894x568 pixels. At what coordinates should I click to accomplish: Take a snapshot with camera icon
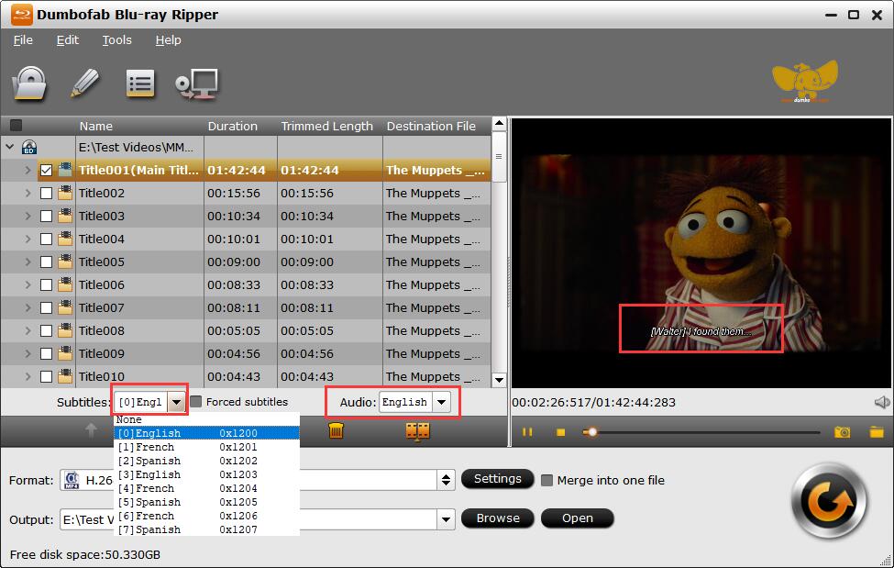(842, 432)
